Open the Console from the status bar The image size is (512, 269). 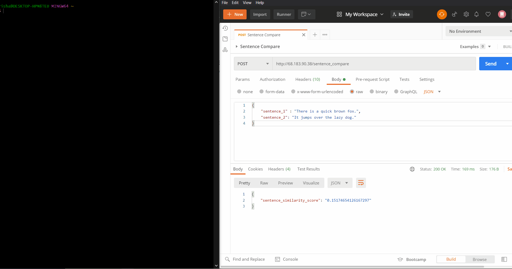[x=287, y=259]
